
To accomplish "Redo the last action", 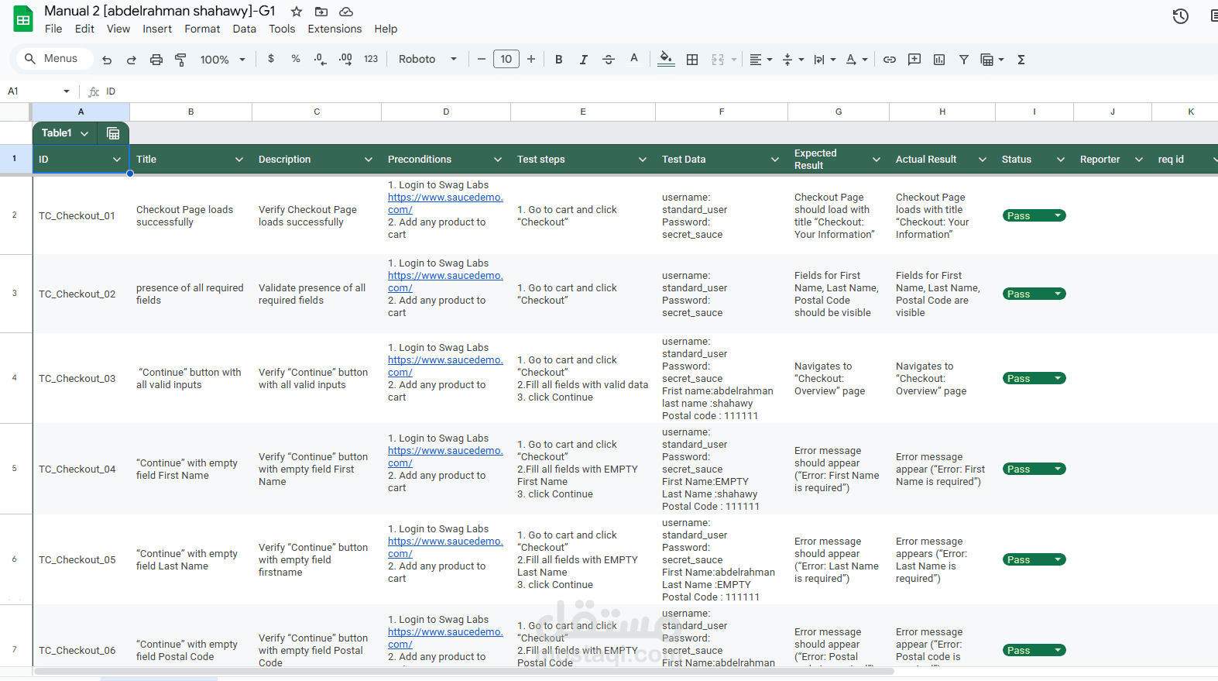I will click(132, 60).
